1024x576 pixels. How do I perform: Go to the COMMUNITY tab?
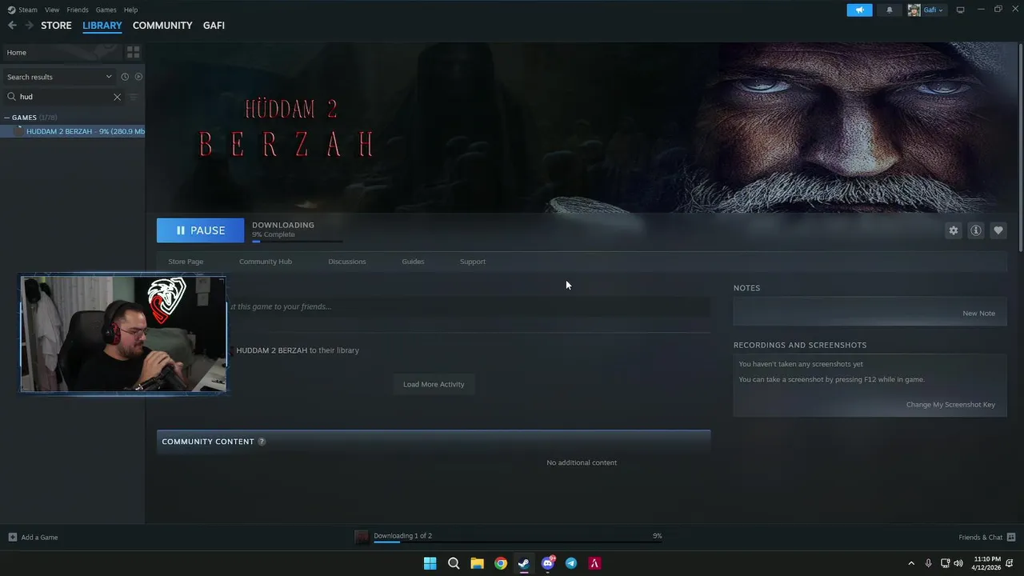162,26
